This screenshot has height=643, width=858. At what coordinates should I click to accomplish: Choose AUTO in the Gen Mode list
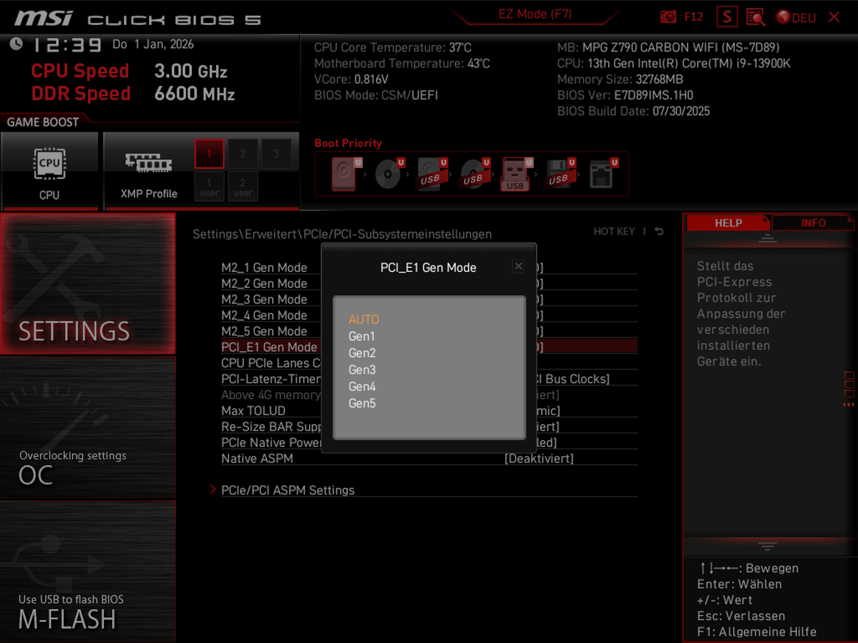363,319
